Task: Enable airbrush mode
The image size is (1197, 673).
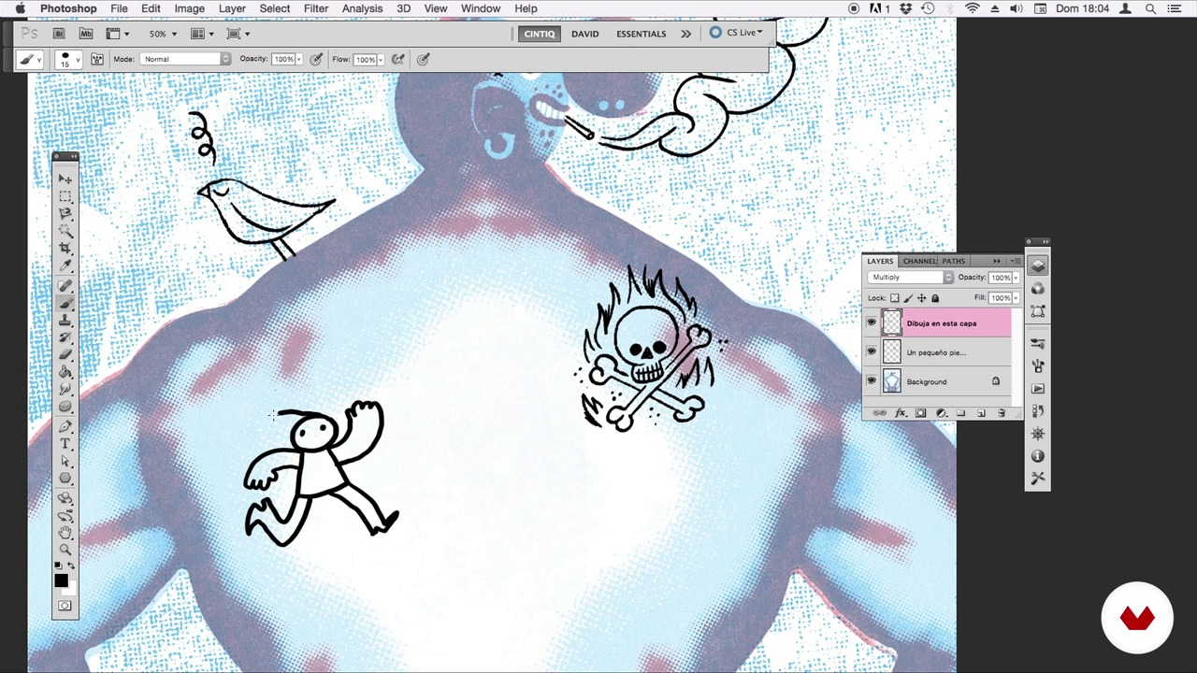Action: 397,59
